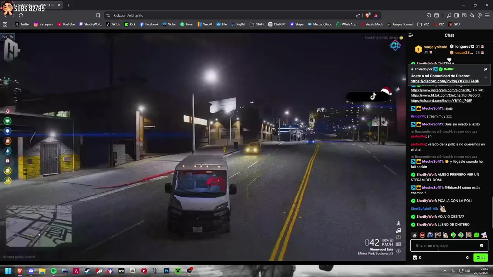The height and width of the screenshot is (277, 493).
Task: Open the Windows Start menu
Action: tap(8, 271)
